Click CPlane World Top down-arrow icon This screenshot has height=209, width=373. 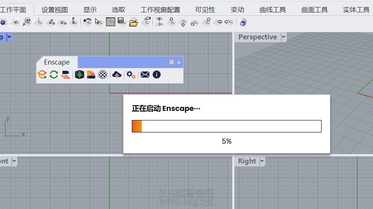pos(171,22)
